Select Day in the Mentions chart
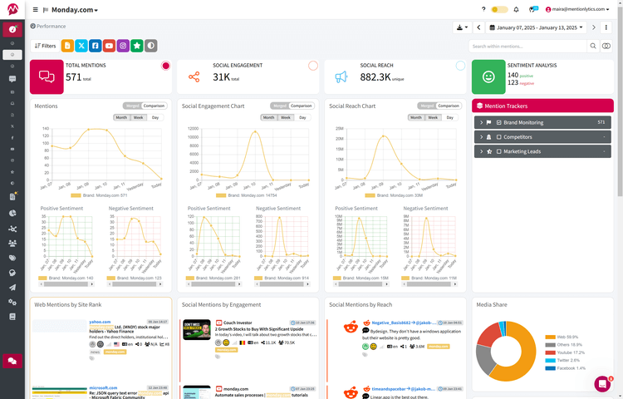 click(155, 117)
